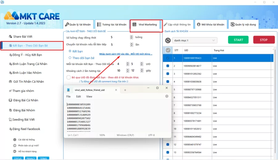Screen dimensions: 278x160
Task: Click the Seeding Bài Viết icon
Action: coord(11,119)
